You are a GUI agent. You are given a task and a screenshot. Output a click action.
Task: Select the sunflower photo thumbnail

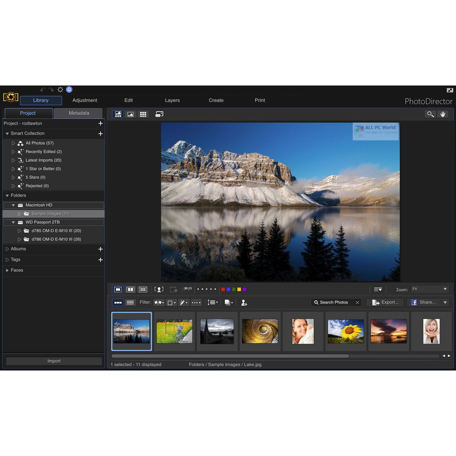point(346,331)
